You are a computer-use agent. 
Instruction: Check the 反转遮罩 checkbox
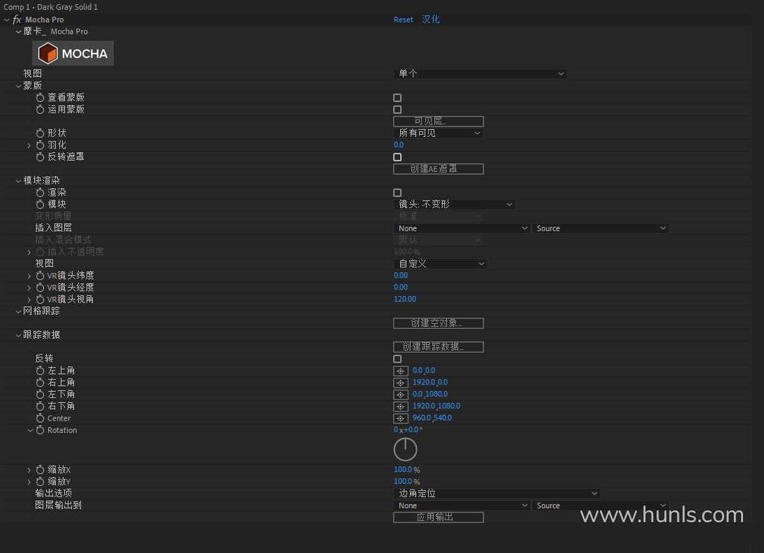click(x=397, y=157)
